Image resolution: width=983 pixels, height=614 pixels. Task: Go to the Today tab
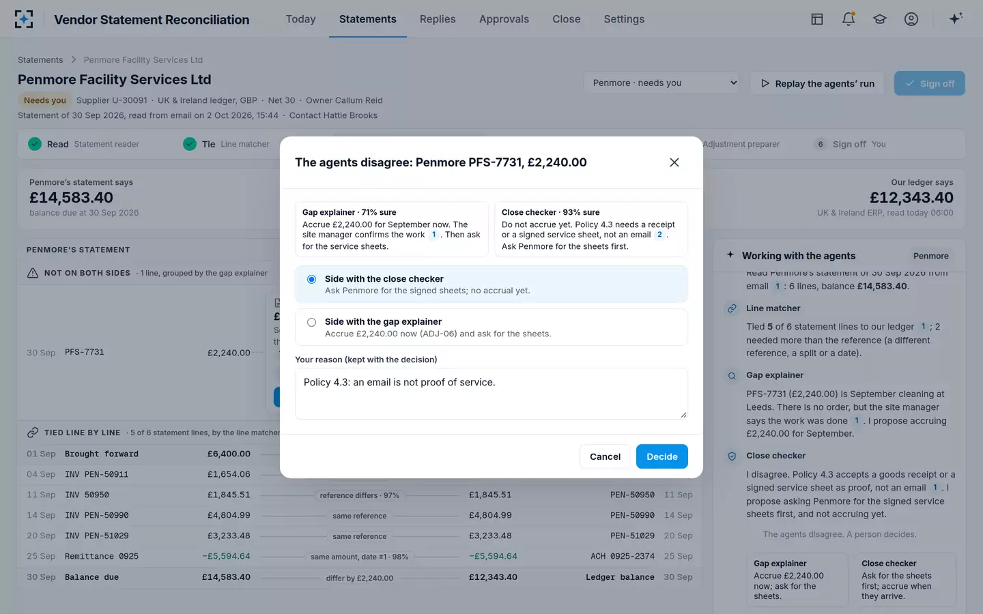click(x=300, y=19)
